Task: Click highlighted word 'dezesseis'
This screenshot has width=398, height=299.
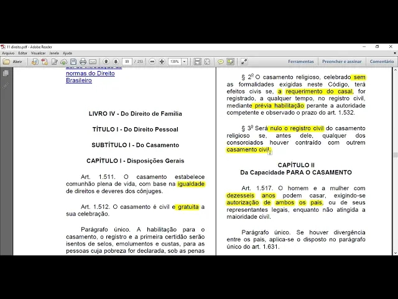Action: (x=241, y=196)
